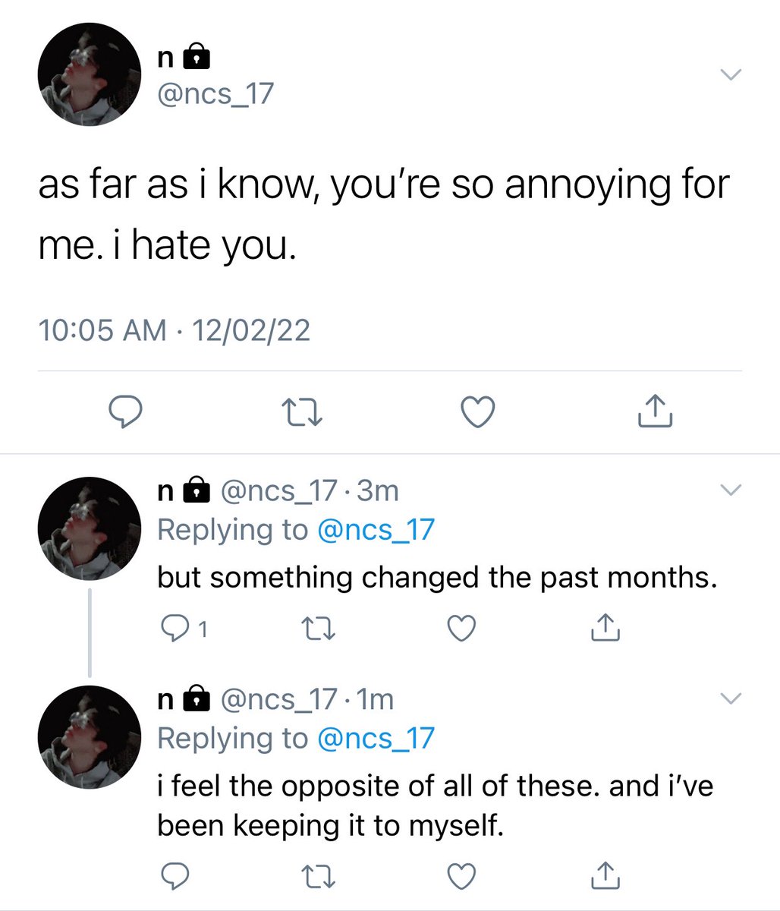The image size is (780, 911).
Task: Open @ncs_17 link in the 1m reply
Action: (x=375, y=738)
